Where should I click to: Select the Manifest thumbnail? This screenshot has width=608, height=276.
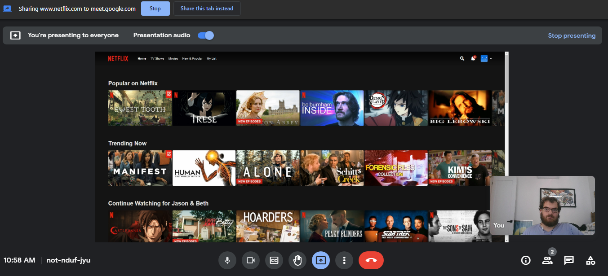[x=140, y=168]
